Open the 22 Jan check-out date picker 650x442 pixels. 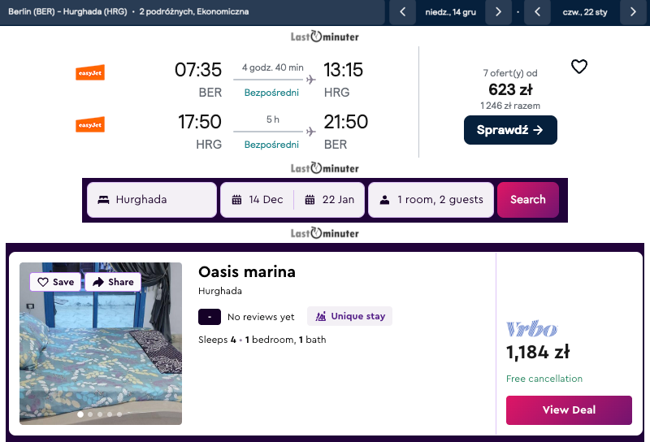(x=330, y=200)
